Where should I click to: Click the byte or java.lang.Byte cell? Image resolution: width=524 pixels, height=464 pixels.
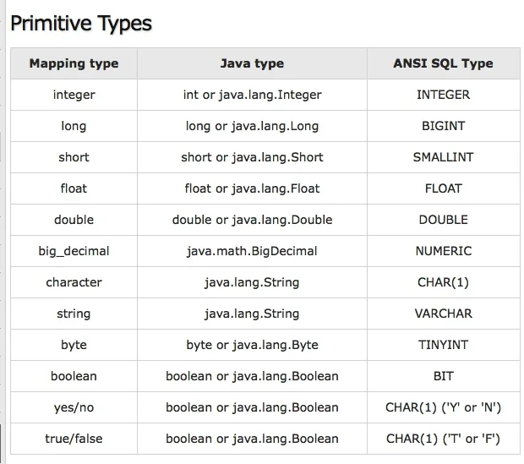click(x=252, y=345)
